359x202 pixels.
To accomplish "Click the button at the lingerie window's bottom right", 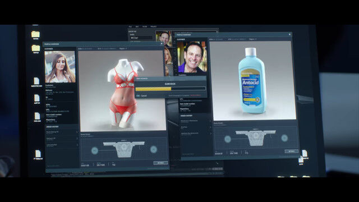I will tap(160, 163).
